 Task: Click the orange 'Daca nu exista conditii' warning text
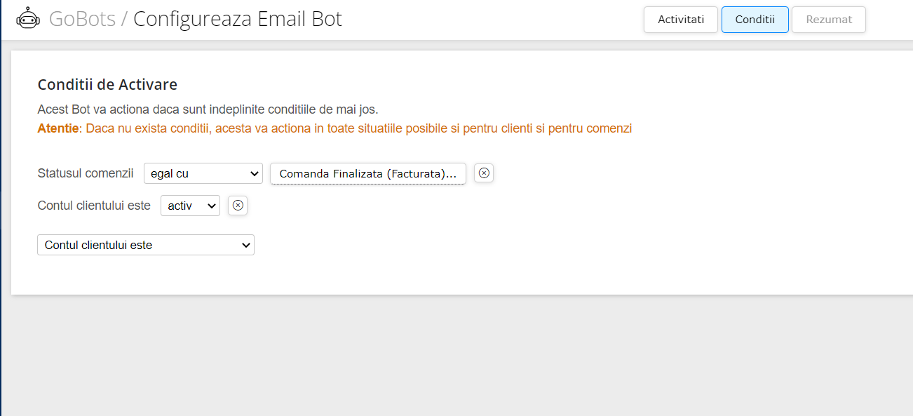tap(359, 128)
